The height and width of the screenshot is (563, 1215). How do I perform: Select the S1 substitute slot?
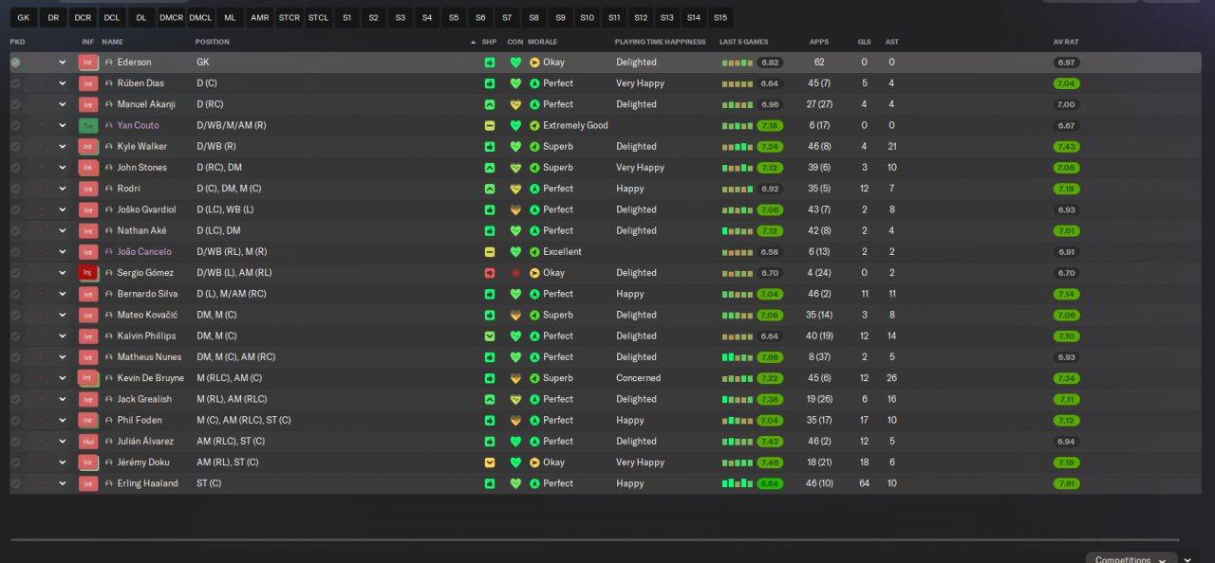pos(346,18)
